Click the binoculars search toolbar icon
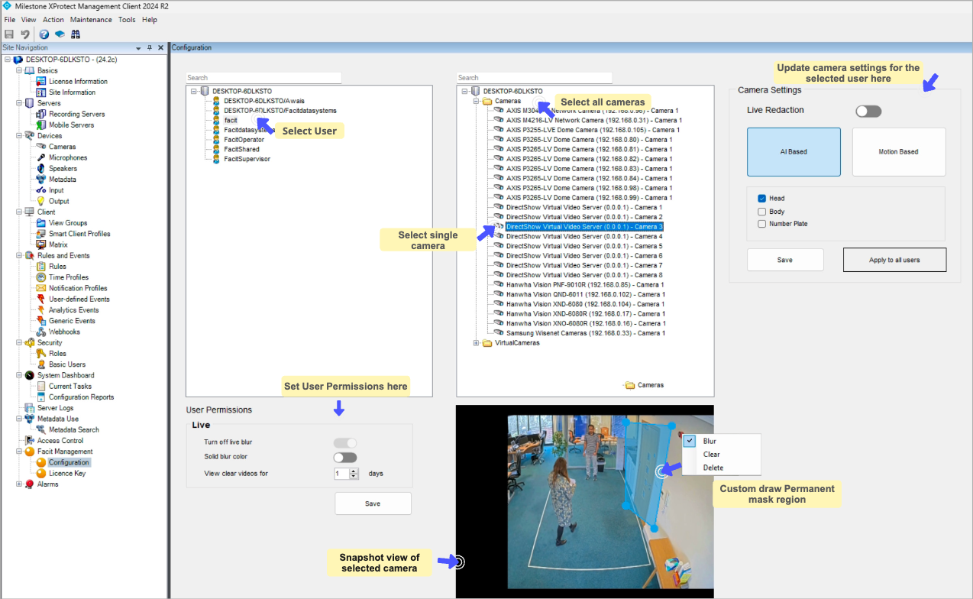 point(76,34)
